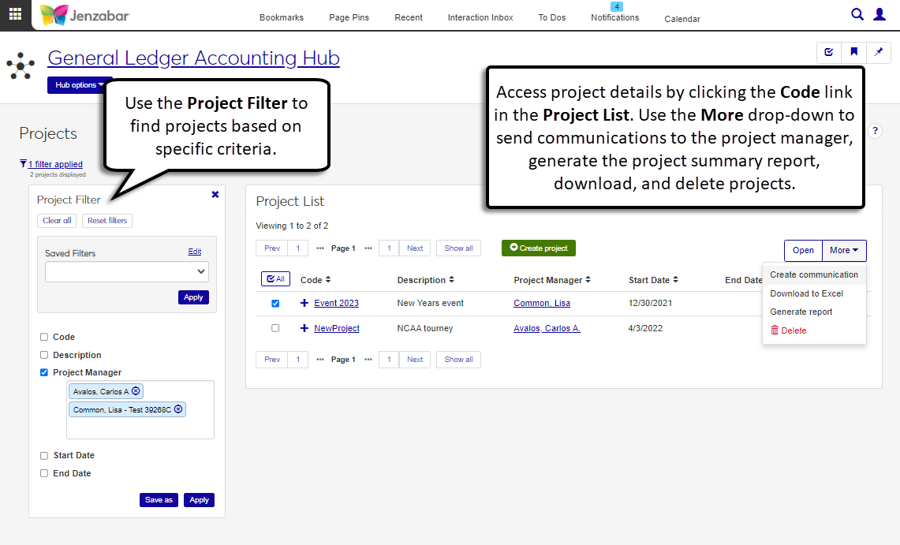Uncheck the Project Manager filter checkbox

pos(44,372)
